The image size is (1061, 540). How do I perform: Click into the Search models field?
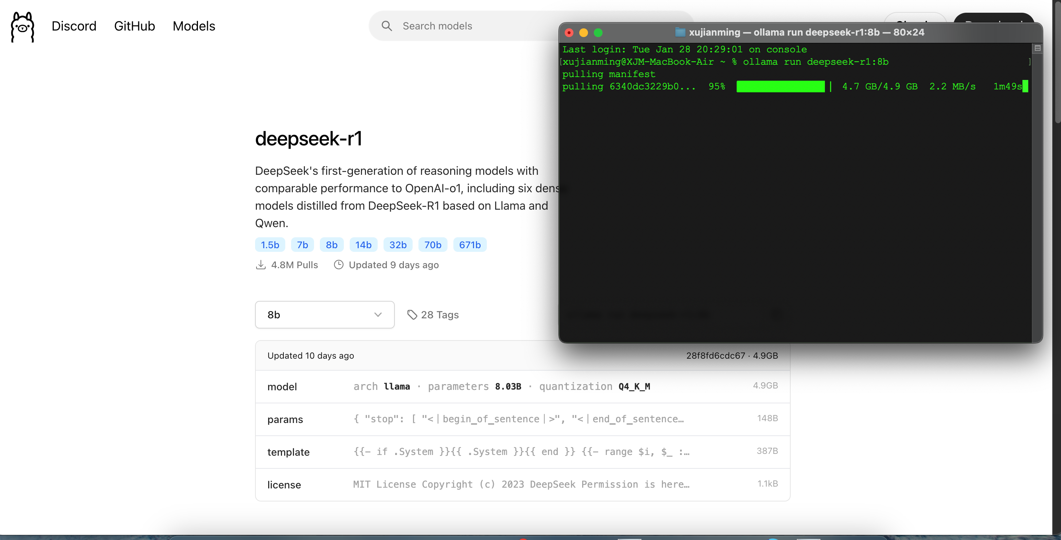pyautogui.click(x=474, y=26)
